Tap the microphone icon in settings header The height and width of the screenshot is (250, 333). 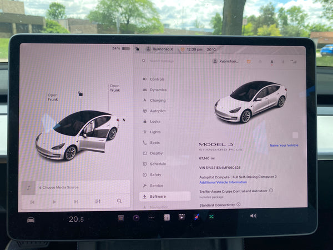click(271, 62)
